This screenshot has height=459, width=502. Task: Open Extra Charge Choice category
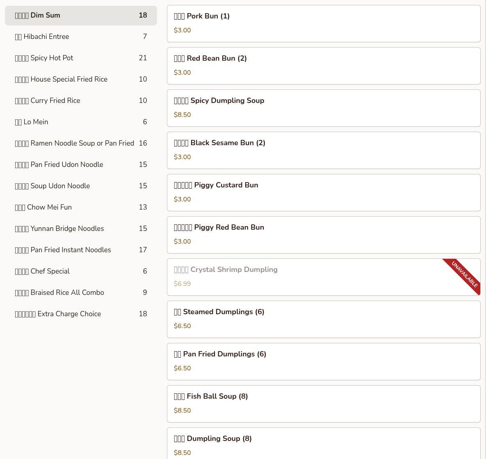(81, 314)
